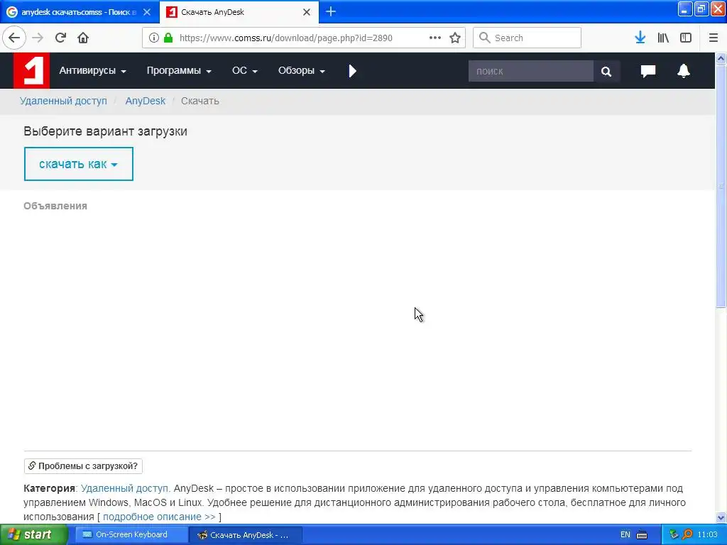Open notifications bell icon

coord(684,71)
